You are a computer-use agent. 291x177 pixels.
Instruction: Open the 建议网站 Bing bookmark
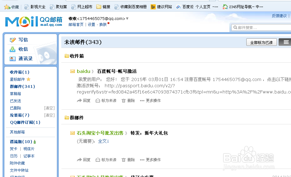click(x=161, y=7)
